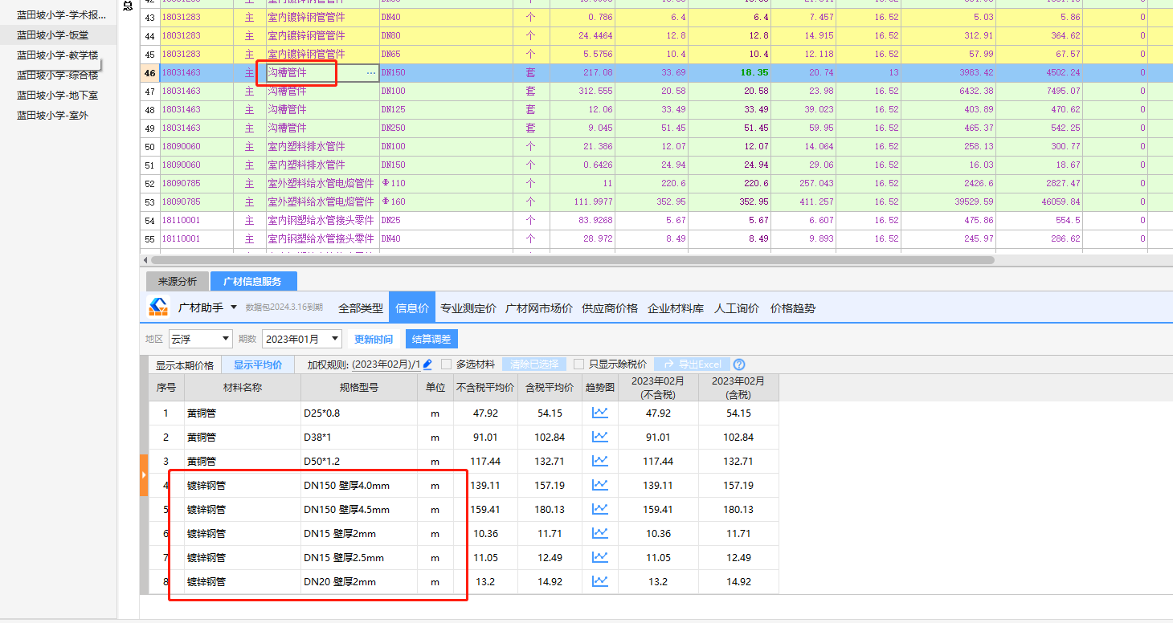The width and height of the screenshot is (1173, 623).
Task: Click the pencil icon beside 加权规则
Action: click(x=427, y=364)
